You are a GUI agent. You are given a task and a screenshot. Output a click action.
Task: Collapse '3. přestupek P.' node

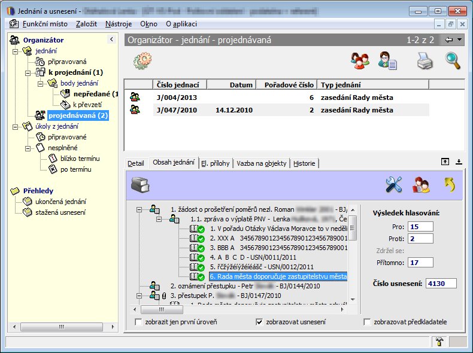tap(139, 296)
